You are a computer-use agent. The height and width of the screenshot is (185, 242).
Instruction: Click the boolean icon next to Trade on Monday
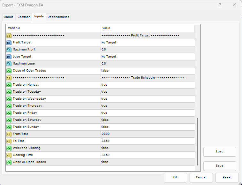(9, 85)
